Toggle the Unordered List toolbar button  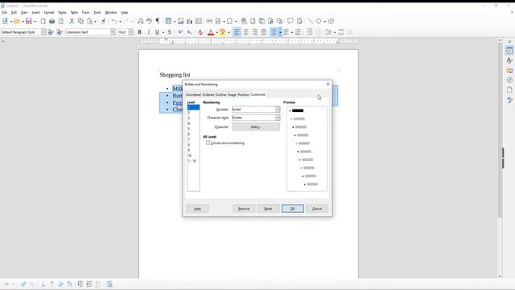click(274, 32)
